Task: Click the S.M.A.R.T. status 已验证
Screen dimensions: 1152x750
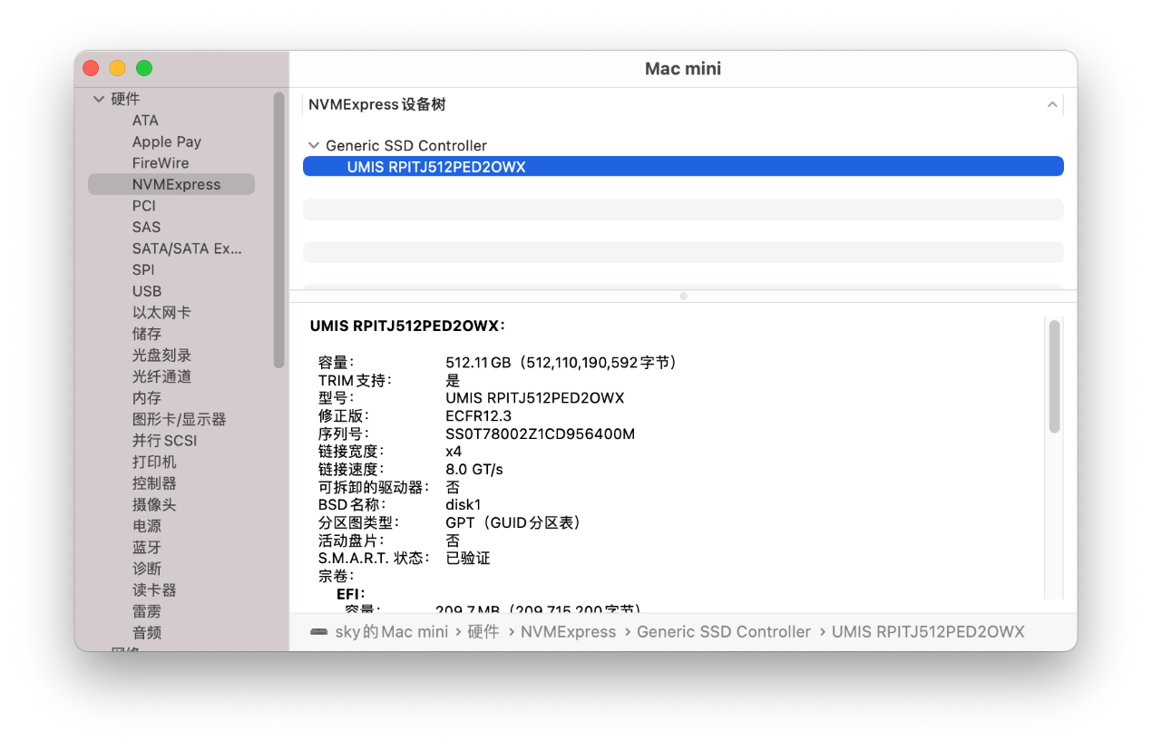Action: pos(468,558)
